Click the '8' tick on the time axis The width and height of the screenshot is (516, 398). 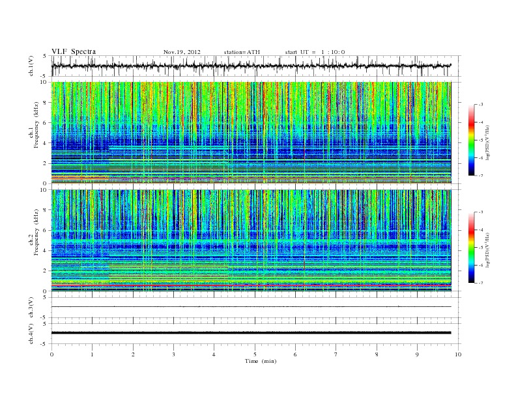click(377, 354)
